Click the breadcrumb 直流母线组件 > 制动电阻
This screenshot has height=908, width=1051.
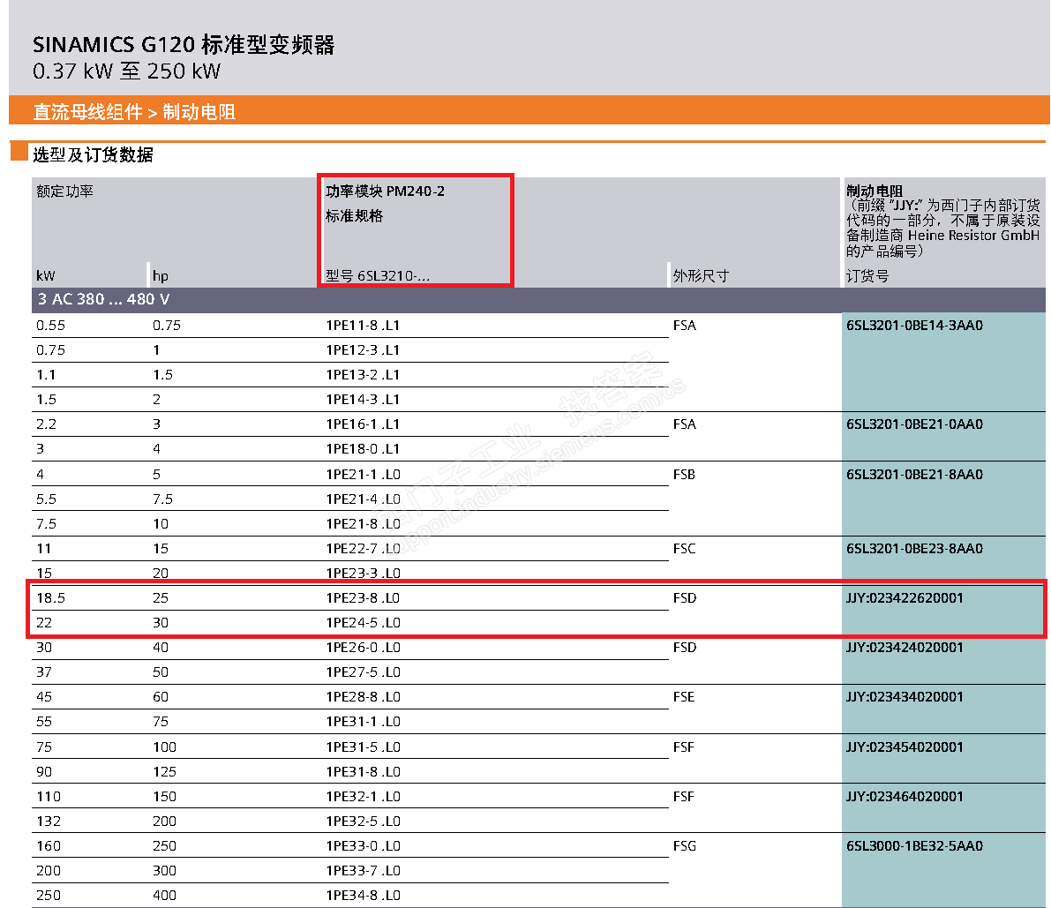pos(134,112)
